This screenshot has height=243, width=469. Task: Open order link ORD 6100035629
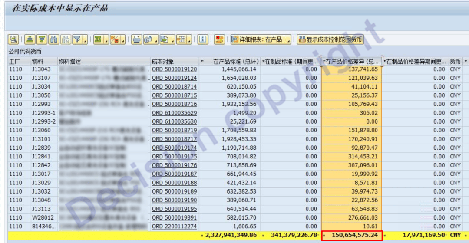pyautogui.click(x=174, y=113)
